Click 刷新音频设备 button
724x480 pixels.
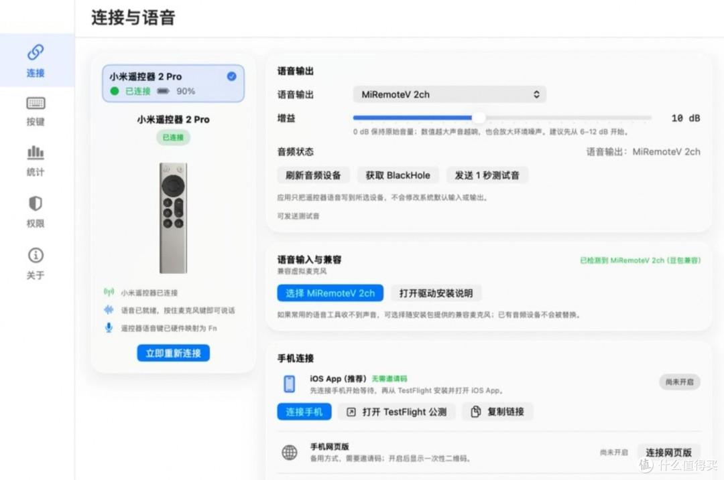point(313,175)
